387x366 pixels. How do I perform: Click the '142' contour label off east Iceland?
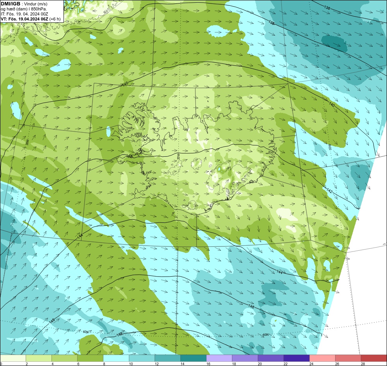(329, 191)
